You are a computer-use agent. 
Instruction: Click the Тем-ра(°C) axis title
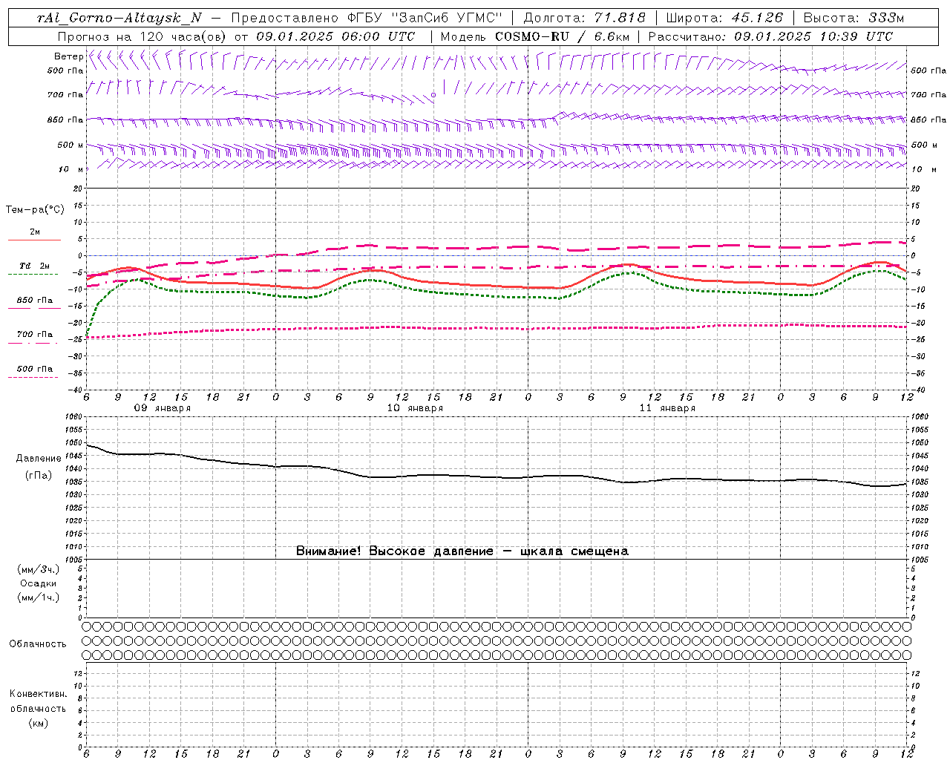click(x=35, y=210)
